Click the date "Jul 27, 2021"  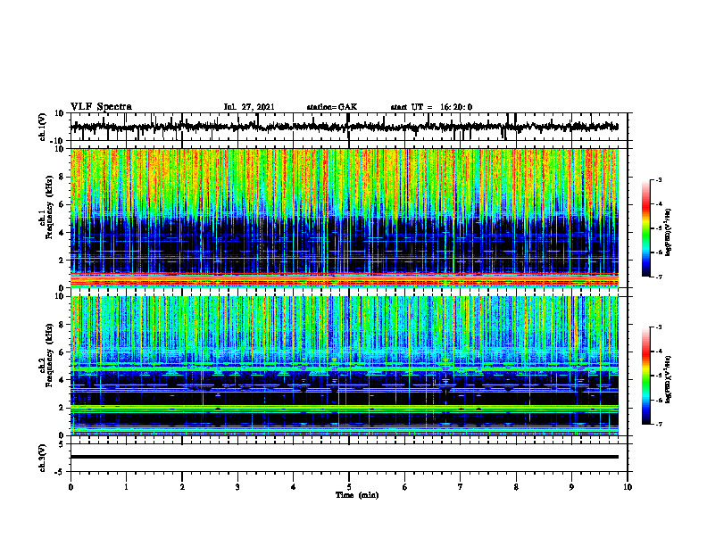(249, 107)
